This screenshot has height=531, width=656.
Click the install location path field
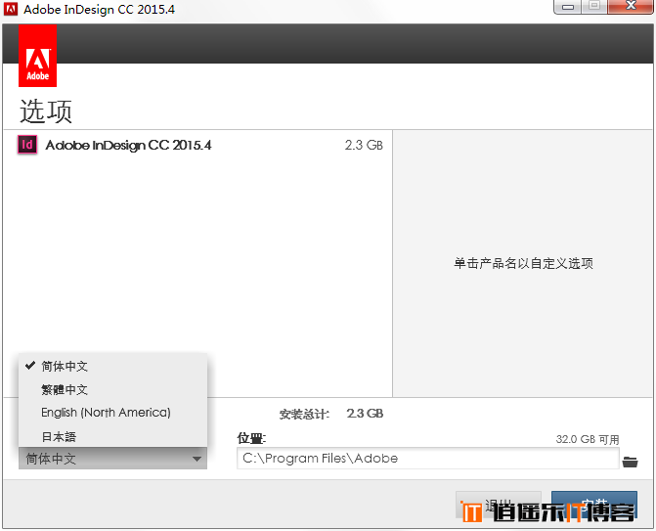(x=427, y=459)
